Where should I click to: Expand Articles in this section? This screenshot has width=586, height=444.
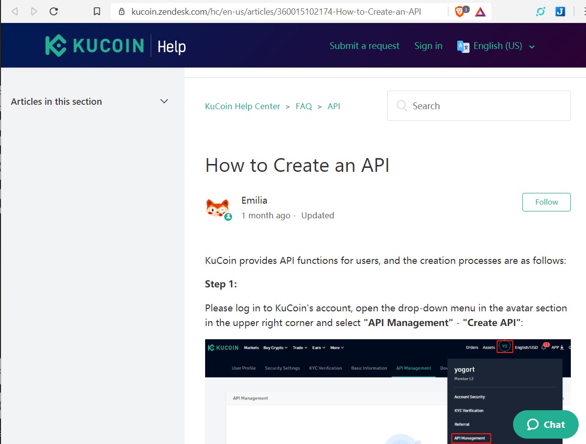pyautogui.click(x=90, y=101)
